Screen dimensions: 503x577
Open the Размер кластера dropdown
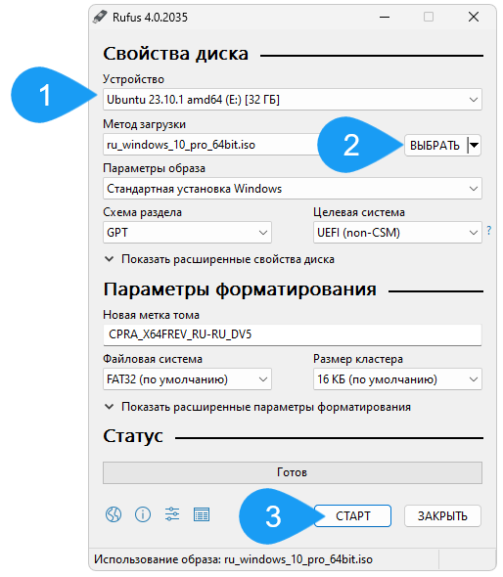pyautogui.click(x=397, y=379)
